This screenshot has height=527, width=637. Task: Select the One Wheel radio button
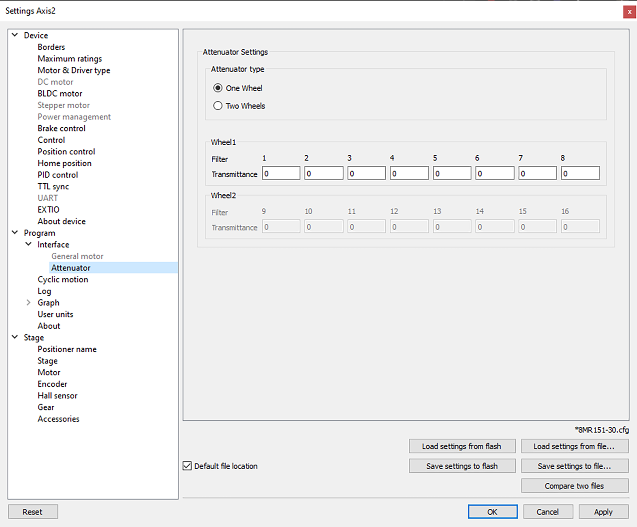pos(218,88)
